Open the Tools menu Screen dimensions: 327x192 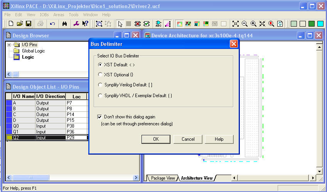[x=74, y=15]
